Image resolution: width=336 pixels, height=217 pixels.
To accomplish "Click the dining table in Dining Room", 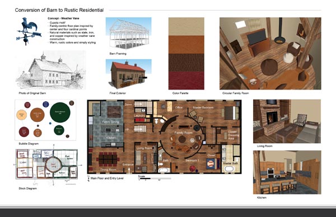I will point(108,159).
